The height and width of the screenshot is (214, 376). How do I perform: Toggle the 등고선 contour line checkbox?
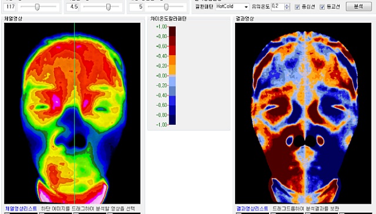click(x=323, y=7)
